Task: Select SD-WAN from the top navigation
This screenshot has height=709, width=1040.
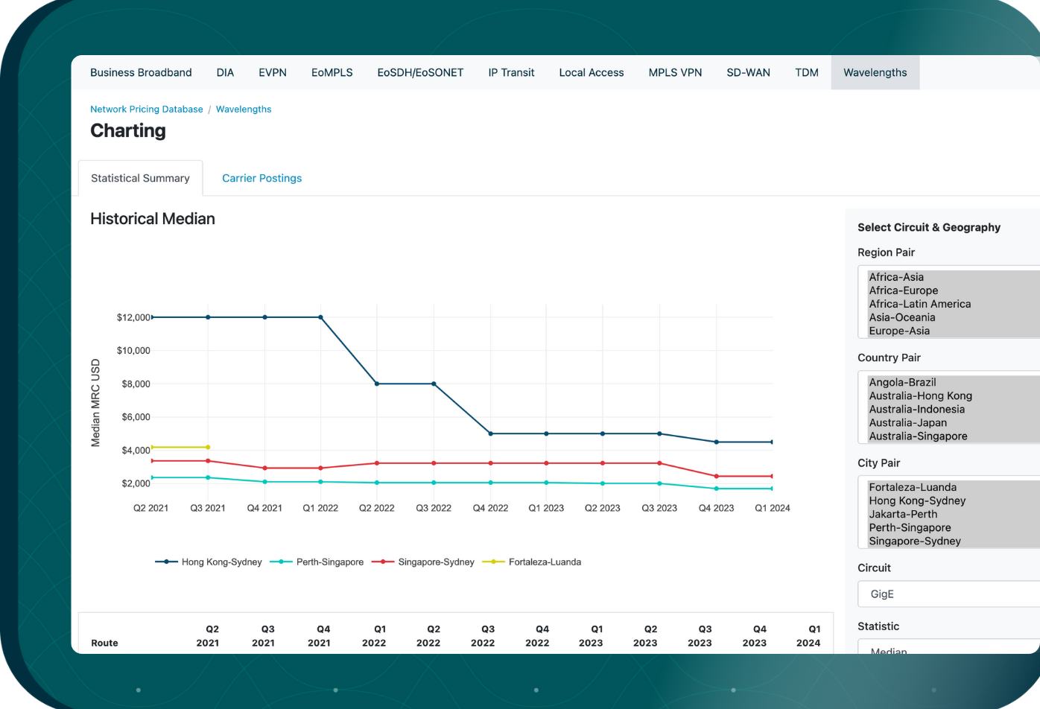Action: [748, 72]
